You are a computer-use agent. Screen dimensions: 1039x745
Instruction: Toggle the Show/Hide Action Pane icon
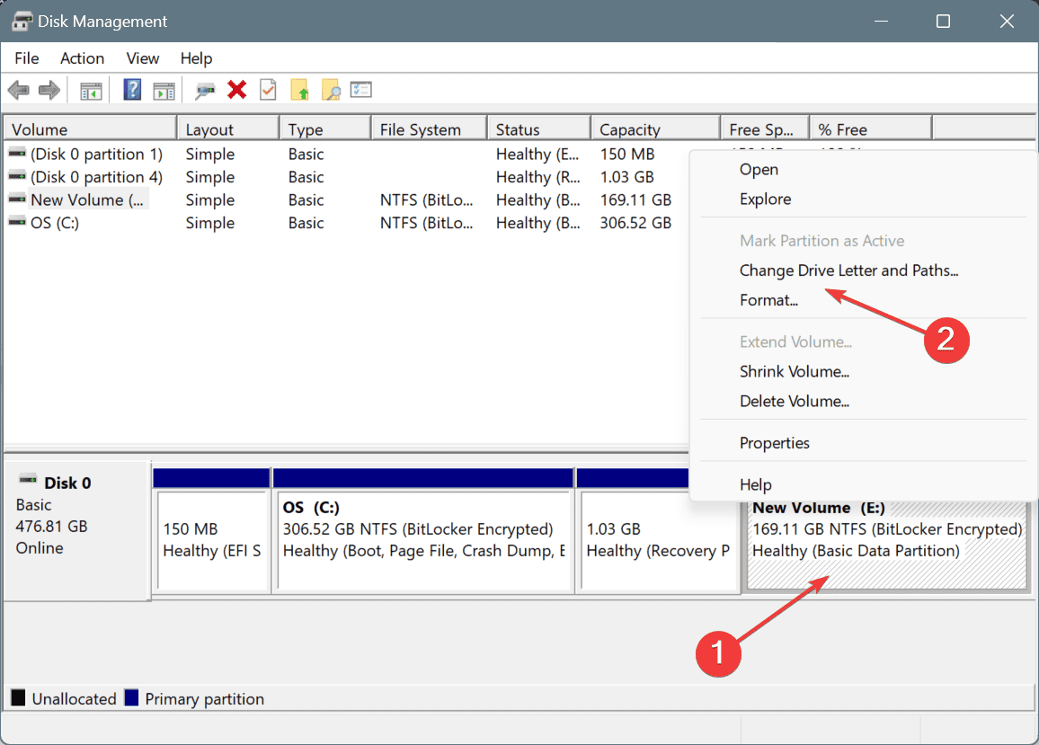[x=164, y=90]
